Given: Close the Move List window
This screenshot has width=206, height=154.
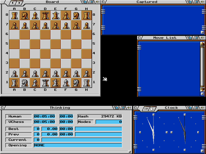Looking at the screenshot, I should 139,38.
